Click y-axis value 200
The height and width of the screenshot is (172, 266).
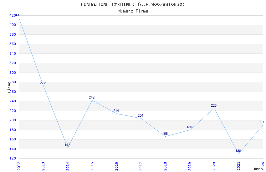coord(13,120)
